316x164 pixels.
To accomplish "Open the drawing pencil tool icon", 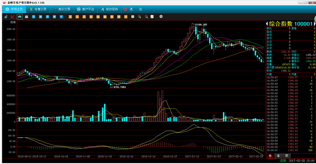I will [x=152, y=17].
